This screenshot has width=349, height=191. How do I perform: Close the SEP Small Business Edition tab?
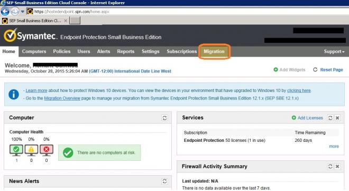coord(66,21)
